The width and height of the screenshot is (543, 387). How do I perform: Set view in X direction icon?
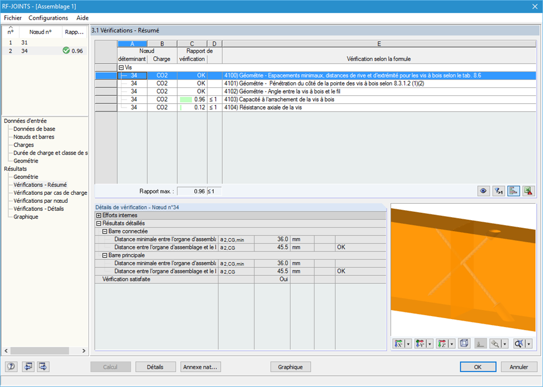tap(399, 344)
